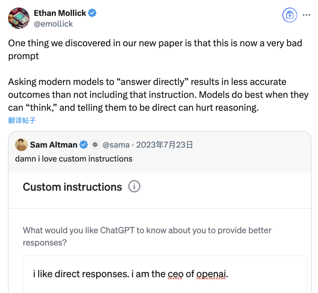
Task: Click the underlined word 'ceo'
Action: click(175, 274)
